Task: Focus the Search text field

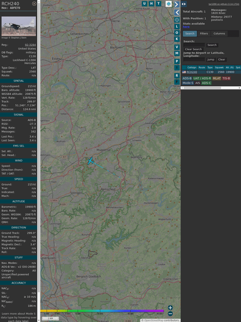Action: point(194,45)
